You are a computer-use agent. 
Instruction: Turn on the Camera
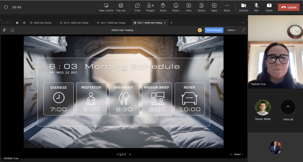[x=243, y=8]
